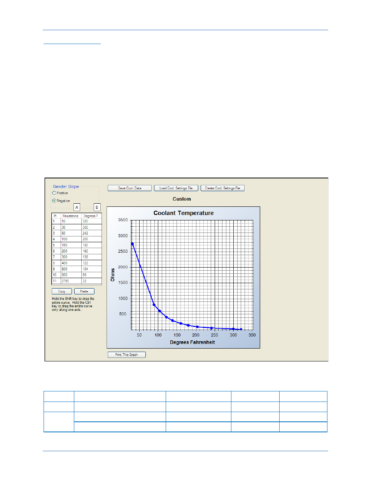Image resolution: width=371 pixels, height=481 pixels.
Task: Click the Sender Slope group label
Action: pos(66,187)
